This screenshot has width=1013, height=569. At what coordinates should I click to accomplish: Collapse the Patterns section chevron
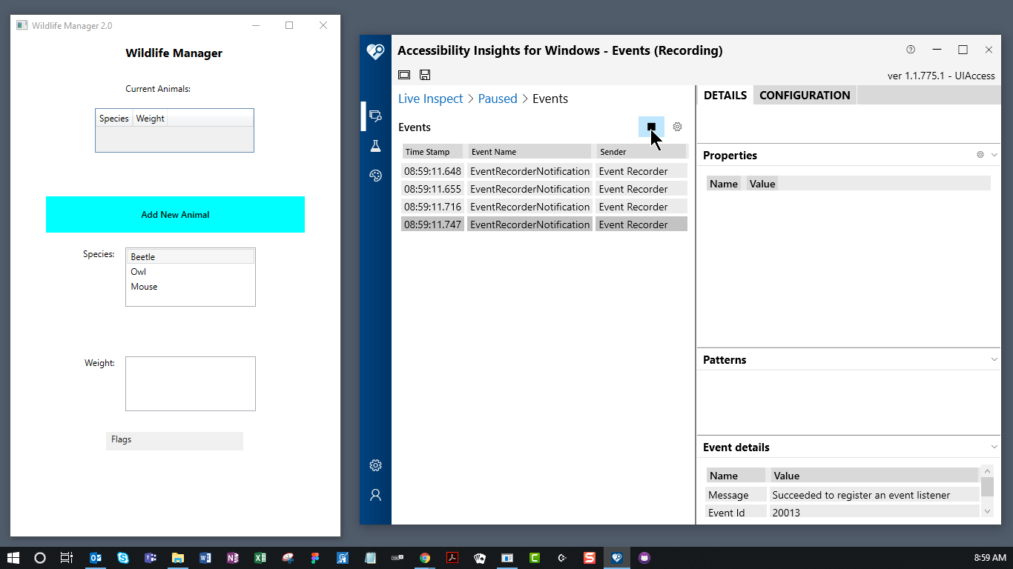coord(994,359)
